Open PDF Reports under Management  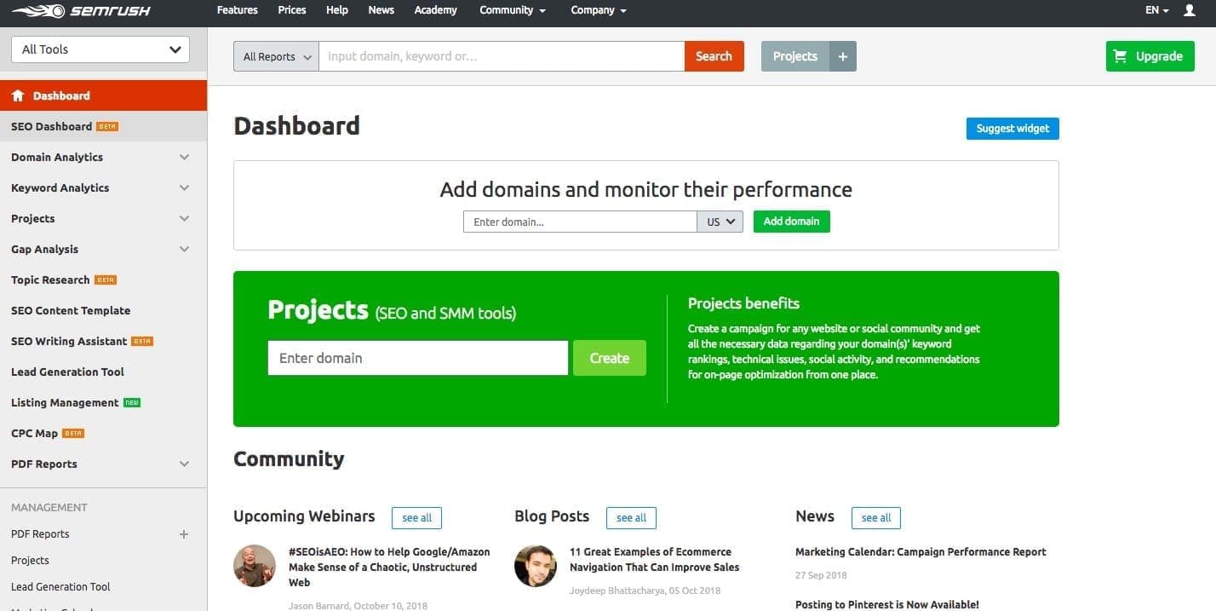[40, 534]
